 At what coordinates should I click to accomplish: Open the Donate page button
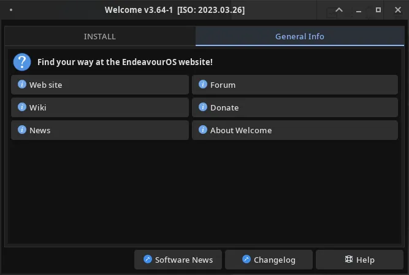tap(295, 107)
